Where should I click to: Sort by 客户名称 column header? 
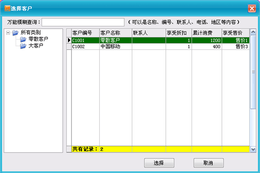116,33
